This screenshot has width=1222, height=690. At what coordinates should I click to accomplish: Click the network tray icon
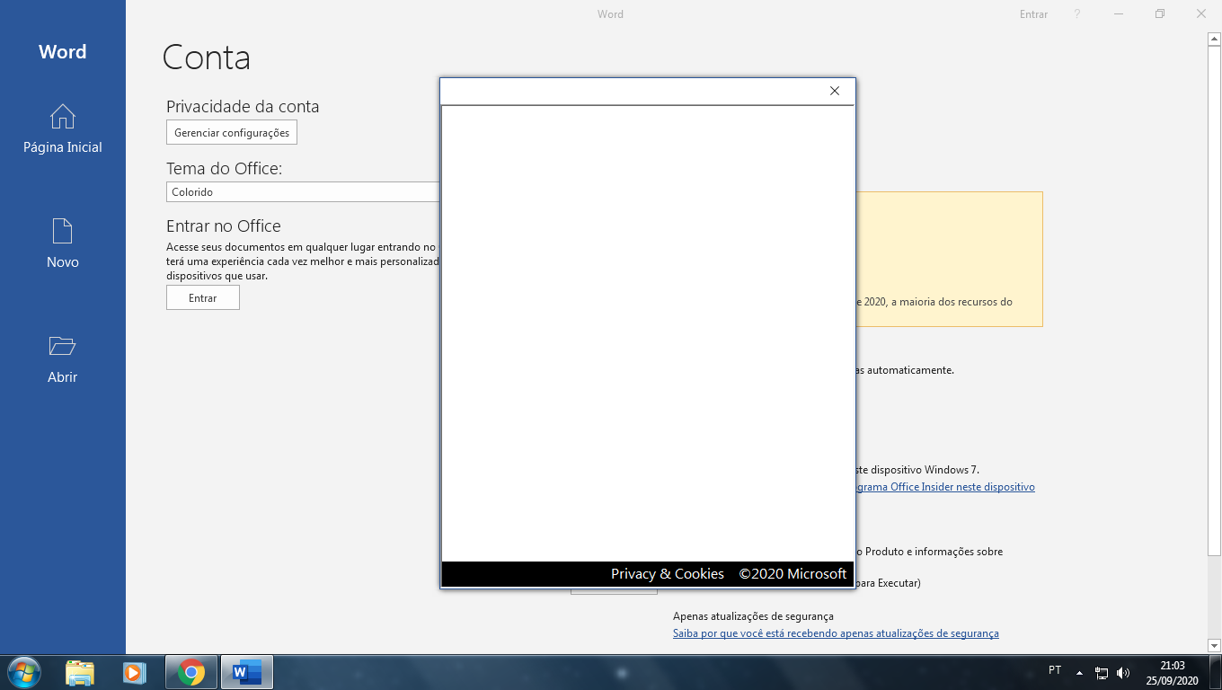pos(1102,672)
